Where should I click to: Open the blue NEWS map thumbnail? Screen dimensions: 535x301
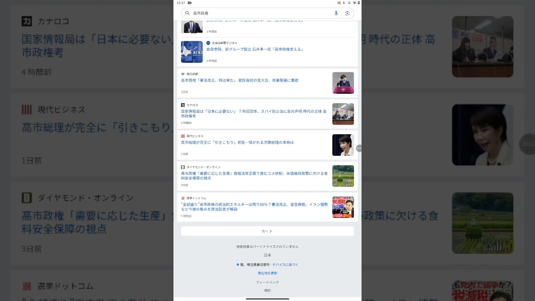tap(192, 52)
